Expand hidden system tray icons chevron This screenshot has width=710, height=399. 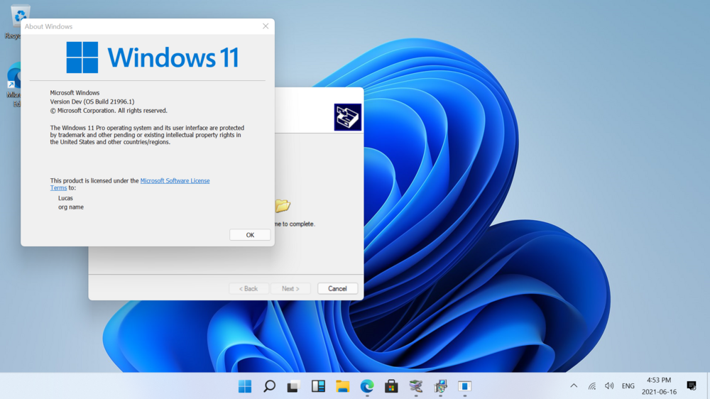coord(574,386)
